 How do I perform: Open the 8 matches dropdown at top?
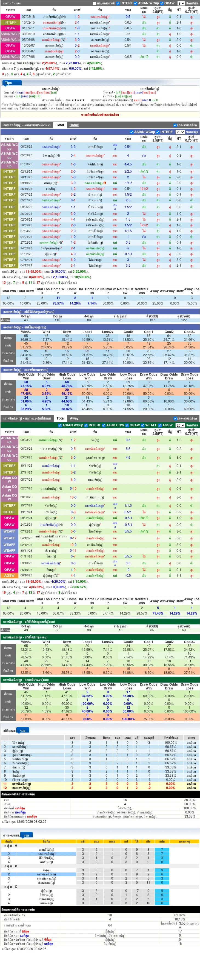181,3
